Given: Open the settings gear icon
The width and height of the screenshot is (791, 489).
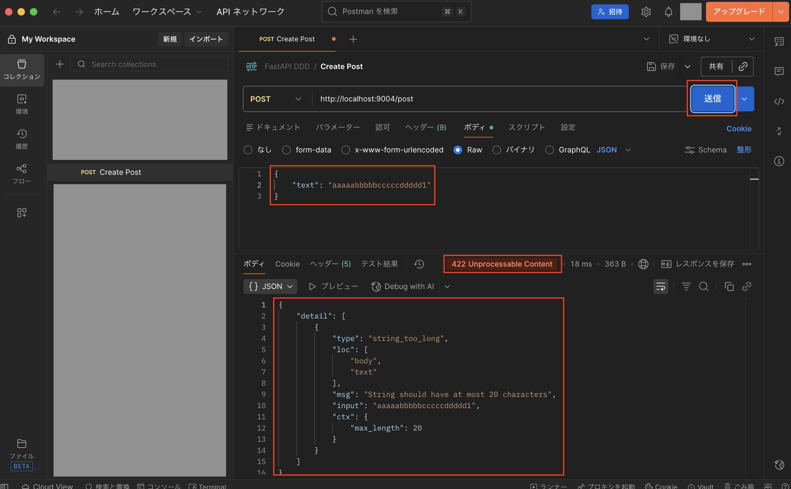Looking at the screenshot, I should coord(646,12).
